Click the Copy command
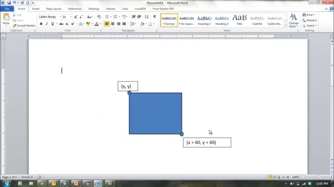Viewport: 334px width, 187px height. [x=18, y=20]
